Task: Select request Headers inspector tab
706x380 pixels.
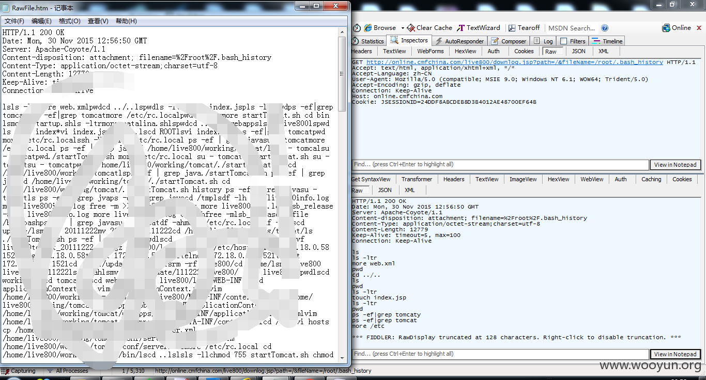Action: click(361, 51)
